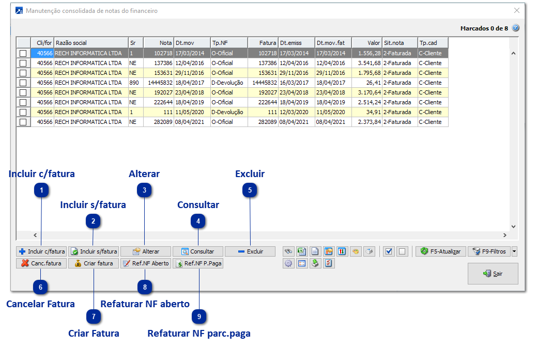Click the Razão social column header
537x348 pixels.
click(x=90, y=43)
